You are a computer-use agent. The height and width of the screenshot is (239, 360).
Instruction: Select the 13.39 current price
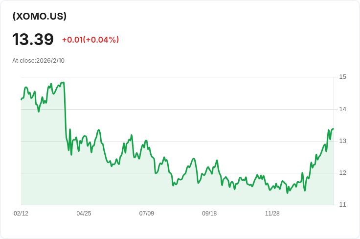pyautogui.click(x=33, y=39)
